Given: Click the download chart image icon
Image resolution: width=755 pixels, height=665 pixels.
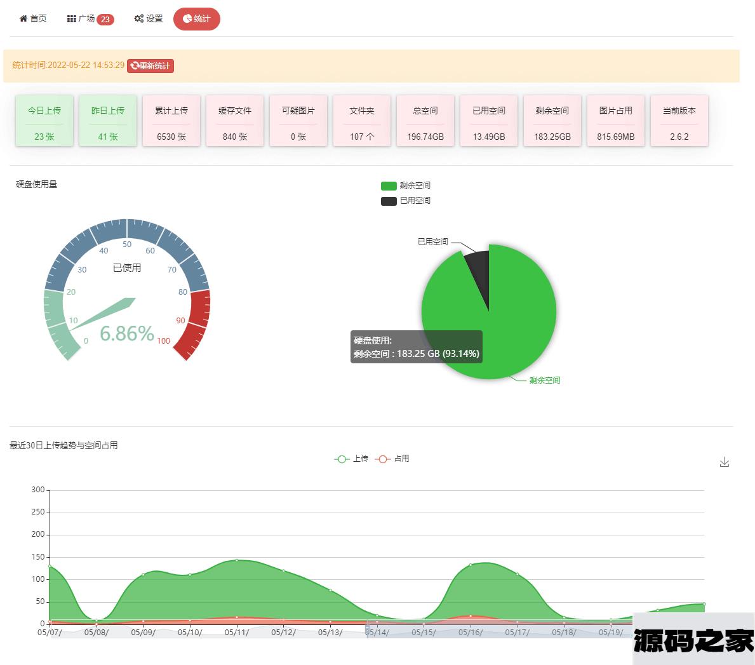Looking at the screenshot, I should 724,462.
